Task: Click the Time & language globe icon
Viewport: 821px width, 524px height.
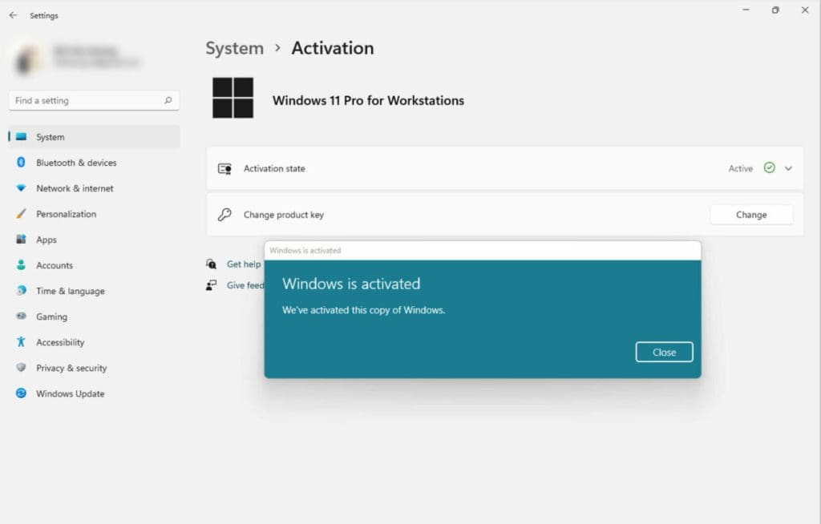Action: pos(21,291)
